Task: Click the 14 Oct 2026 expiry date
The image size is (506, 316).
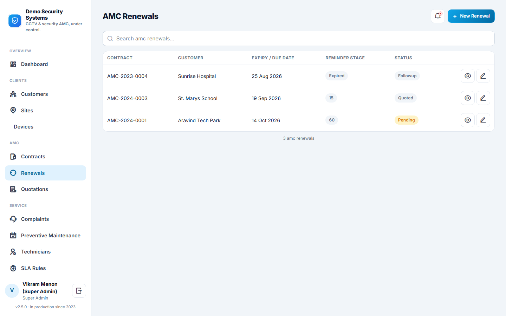Action: [266, 120]
